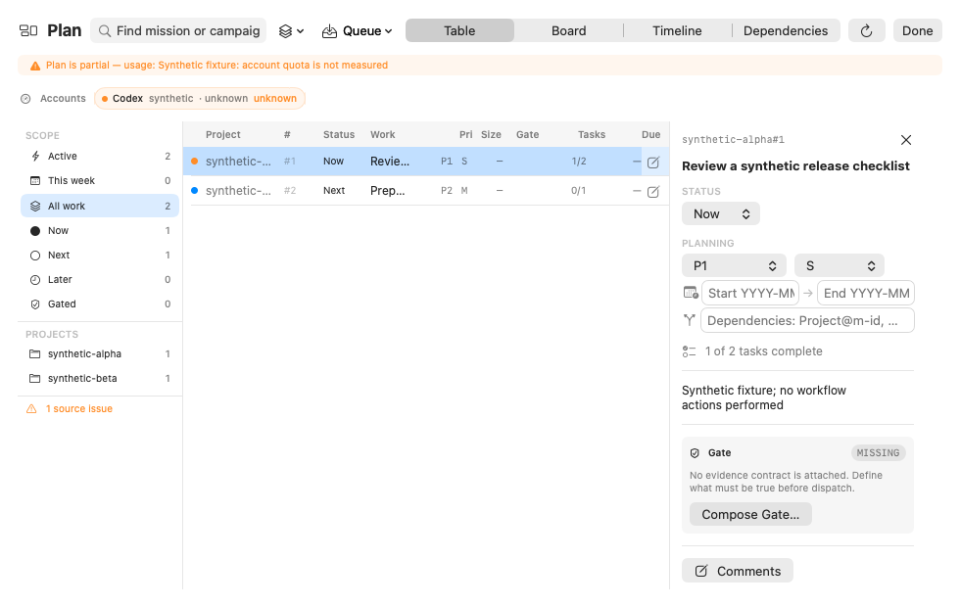Open the synthetic-beta project
Image resolution: width=960 pixels, height=607 pixels.
point(100,378)
